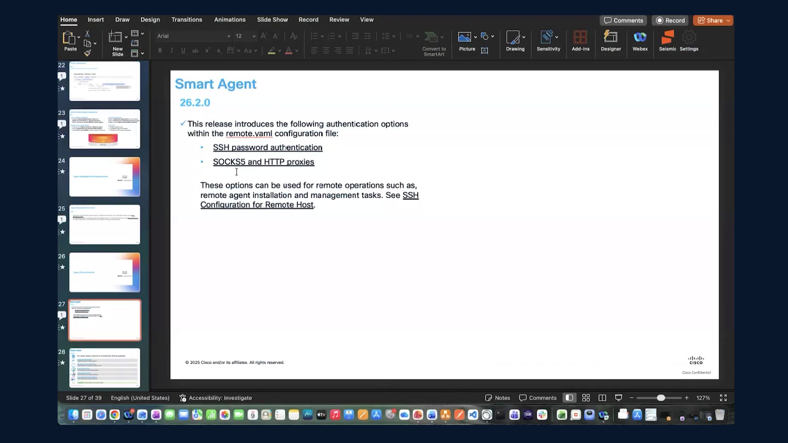This screenshot has height=443, width=788.
Task: Click the Seismic add-in icon
Action: coord(667,37)
